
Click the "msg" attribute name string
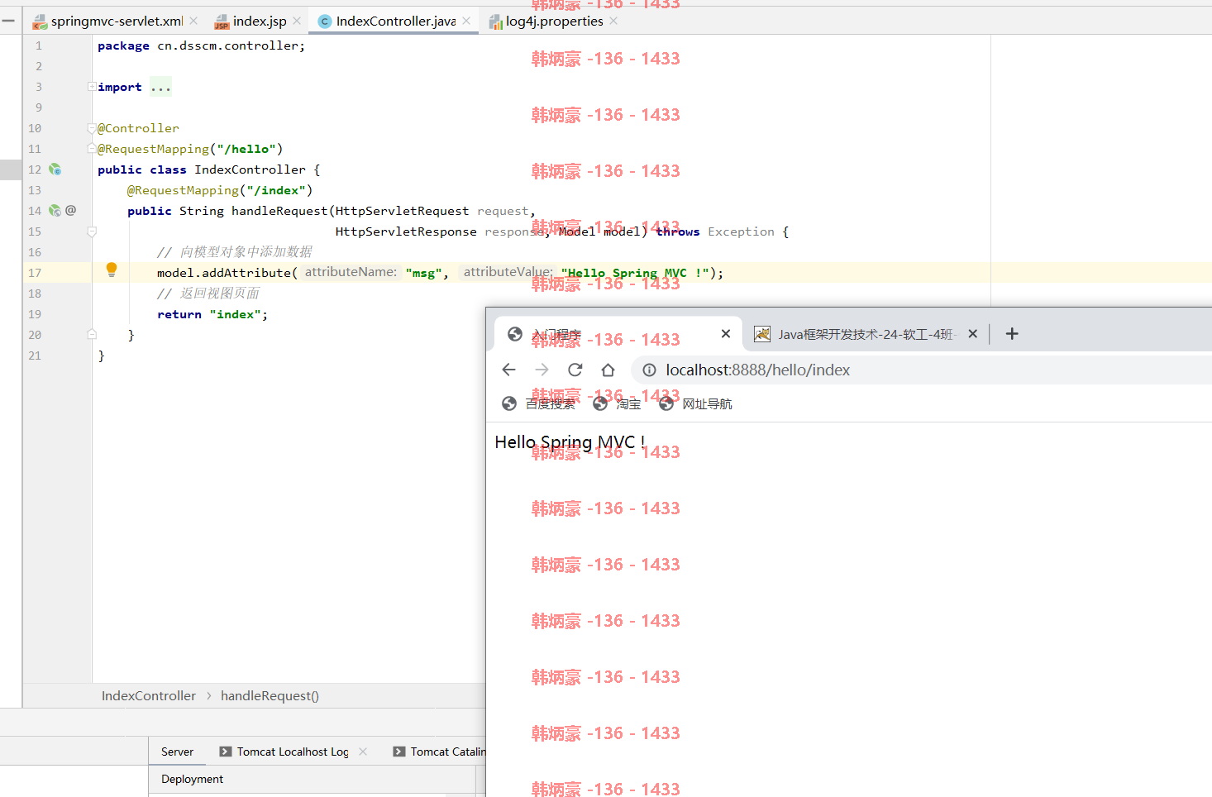(x=424, y=273)
